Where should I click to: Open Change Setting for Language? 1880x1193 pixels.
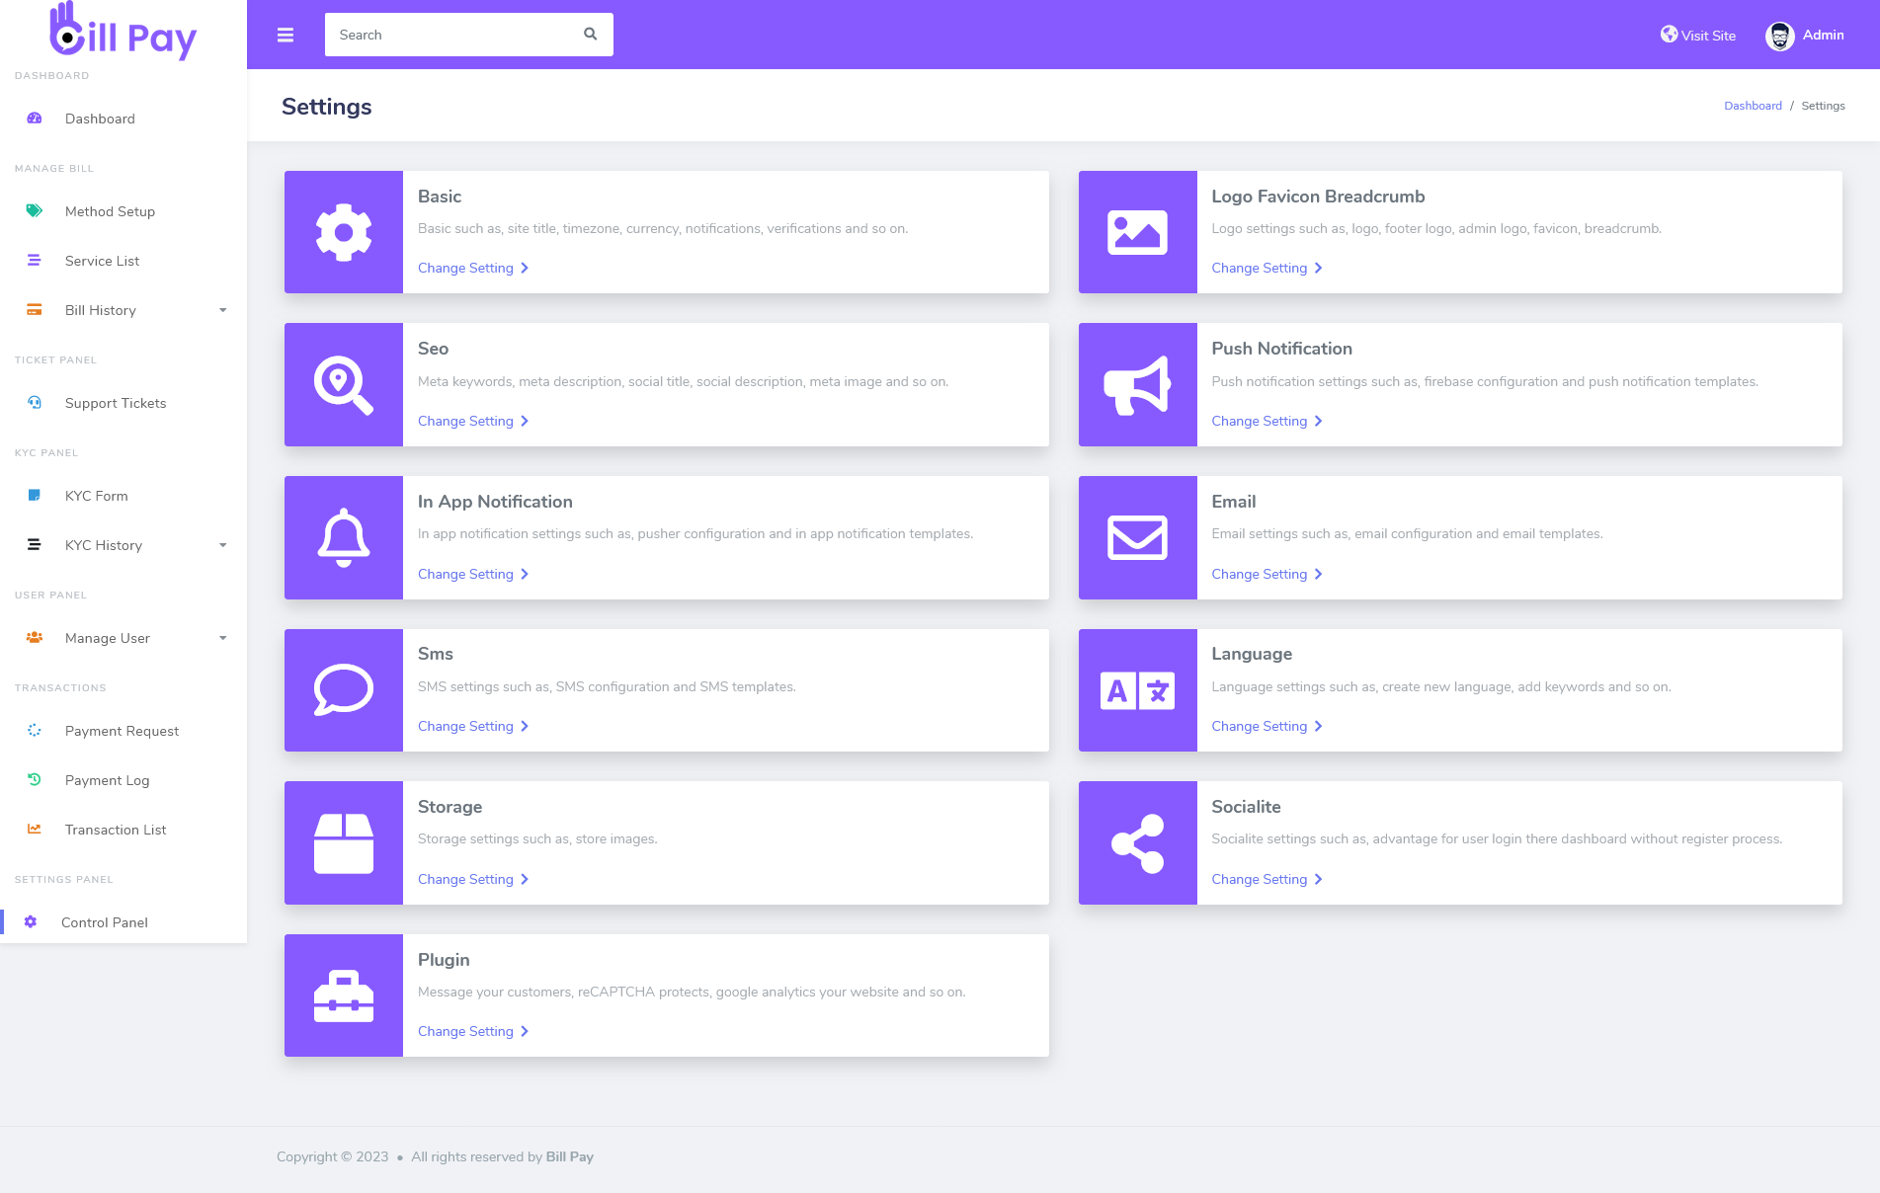(1267, 726)
